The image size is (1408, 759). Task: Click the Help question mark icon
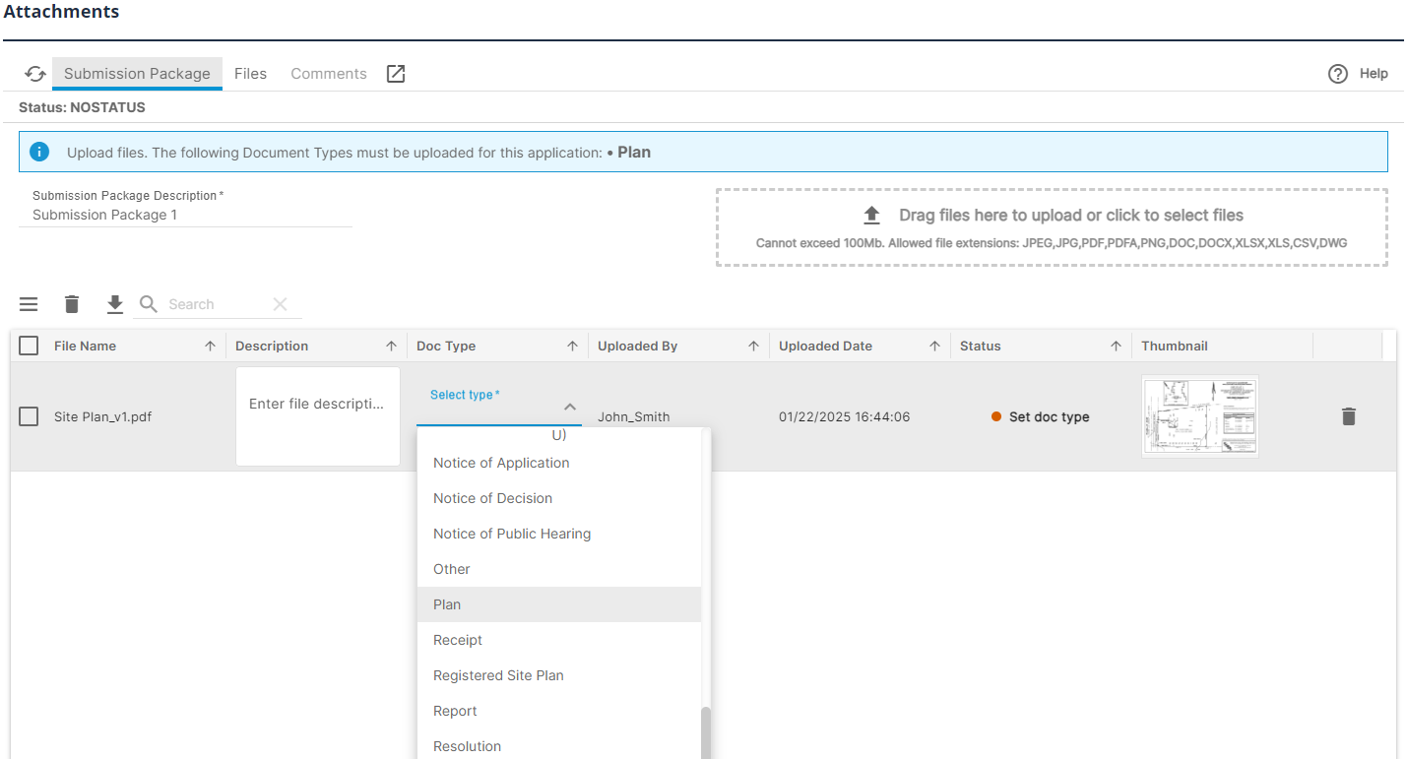[1337, 74]
